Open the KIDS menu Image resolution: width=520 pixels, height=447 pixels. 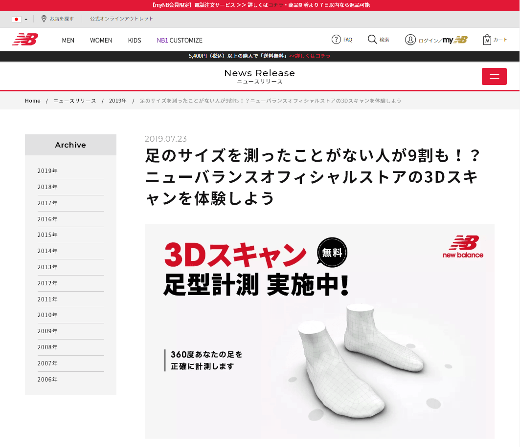coord(135,41)
